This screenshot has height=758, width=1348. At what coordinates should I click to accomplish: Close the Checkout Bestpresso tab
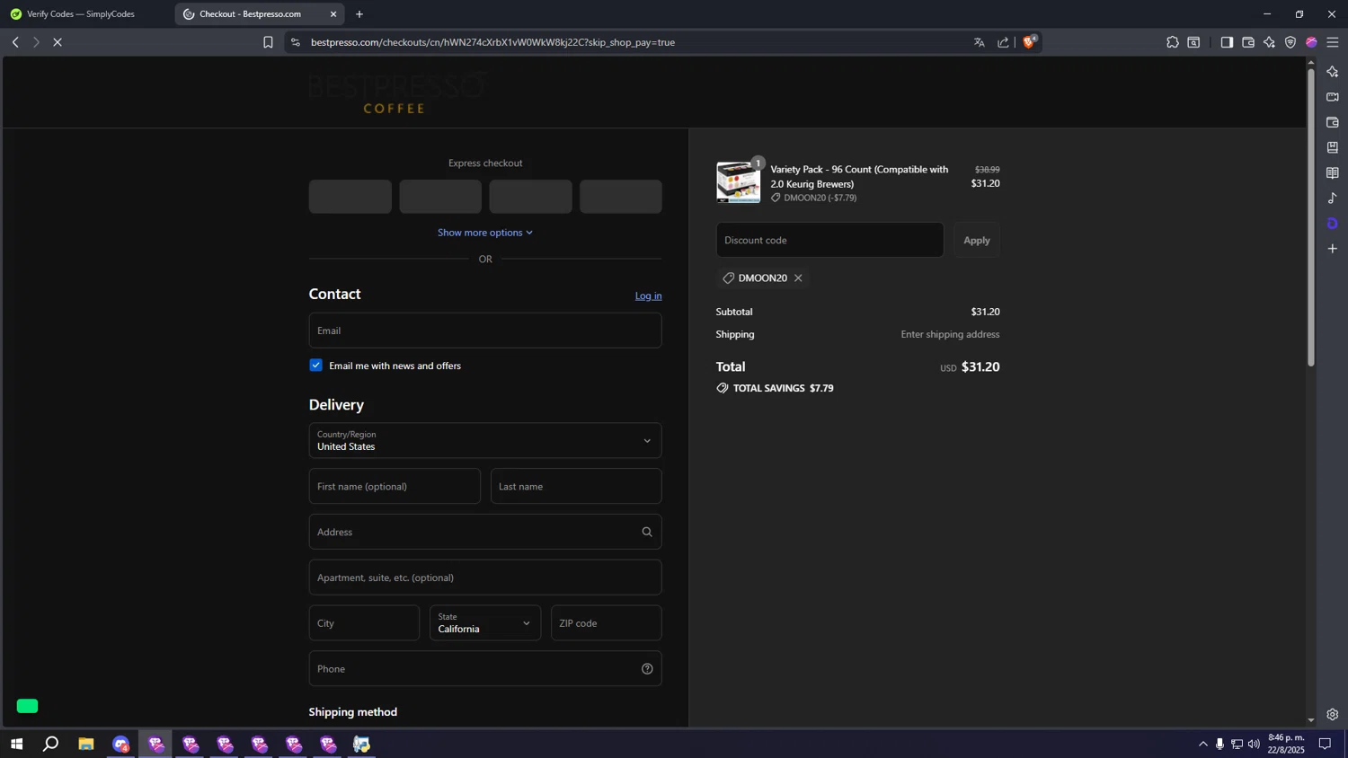(x=333, y=13)
